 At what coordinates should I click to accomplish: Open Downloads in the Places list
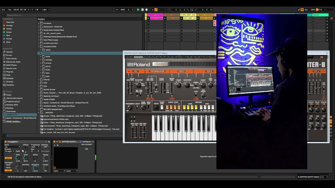[11, 111]
